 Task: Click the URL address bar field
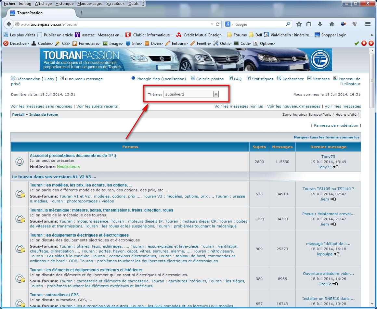[114, 24]
